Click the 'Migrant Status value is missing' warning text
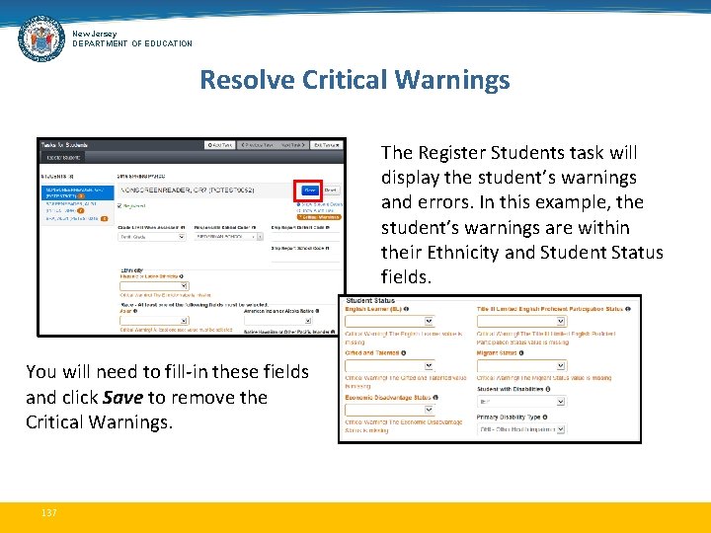The height and width of the screenshot is (533, 711). (x=544, y=377)
